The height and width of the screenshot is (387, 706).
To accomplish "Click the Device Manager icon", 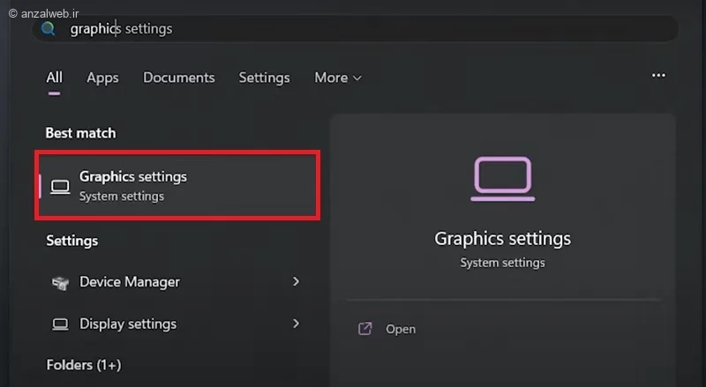I will [x=60, y=283].
